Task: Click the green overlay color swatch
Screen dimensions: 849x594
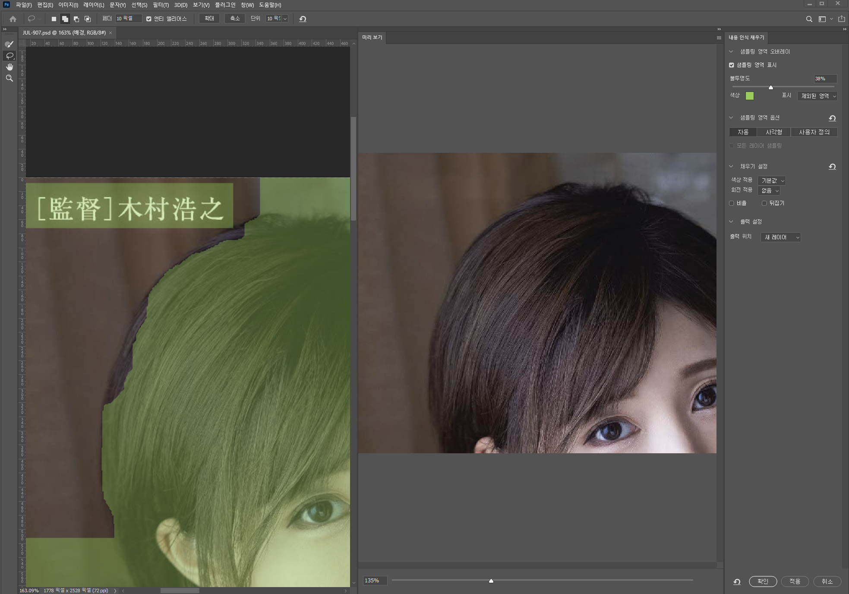Action: tap(750, 96)
